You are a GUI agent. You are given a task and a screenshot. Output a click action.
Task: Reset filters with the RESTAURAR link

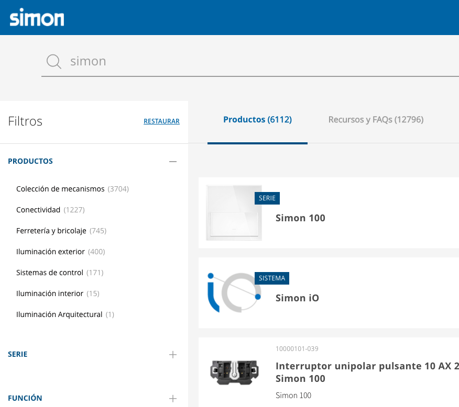pyautogui.click(x=161, y=121)
